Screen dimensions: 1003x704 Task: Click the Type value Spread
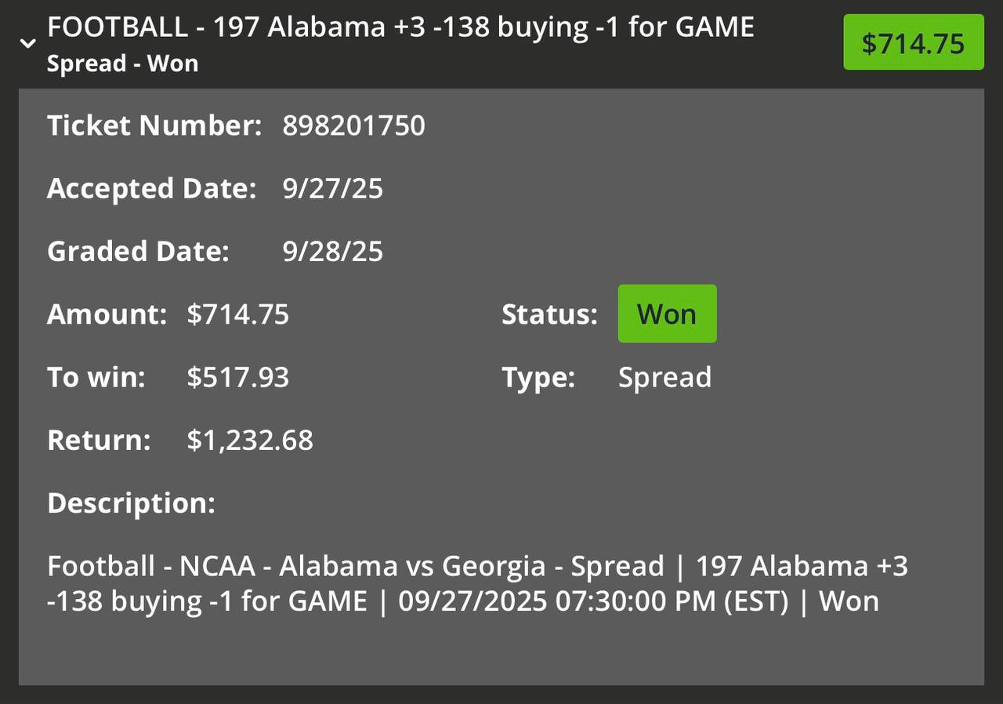664,377
